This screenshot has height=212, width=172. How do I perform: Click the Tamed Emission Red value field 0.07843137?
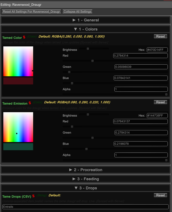[x=141, y=121]
